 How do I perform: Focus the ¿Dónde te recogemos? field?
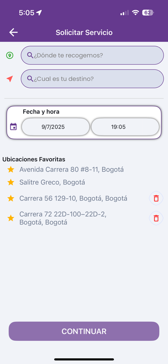(92, 55)
